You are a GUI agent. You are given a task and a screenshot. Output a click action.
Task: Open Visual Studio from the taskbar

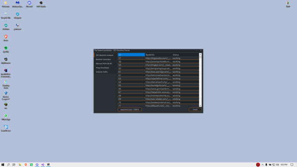(43, 165)
